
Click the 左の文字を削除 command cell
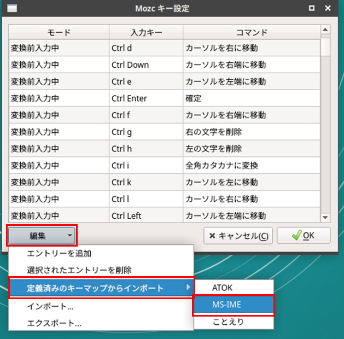click(x=252, y=149)
